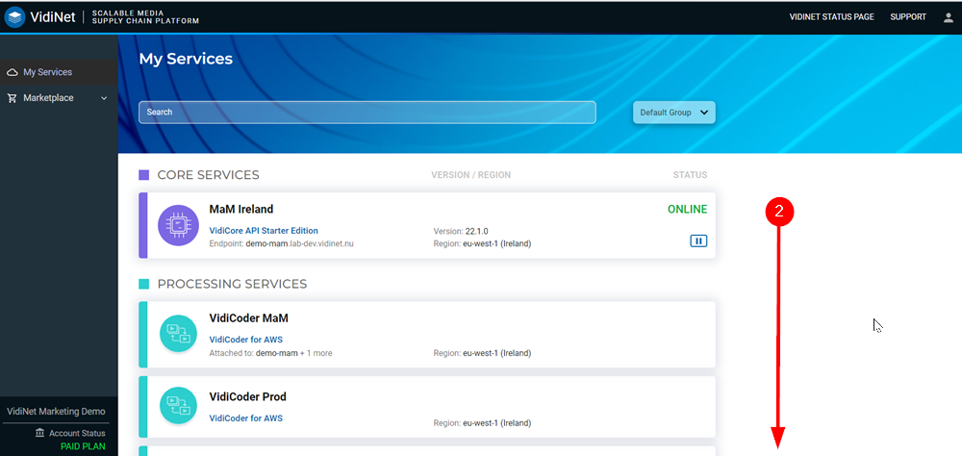
Task: Click the Support link in header
Action: click(x=908, y=17)
